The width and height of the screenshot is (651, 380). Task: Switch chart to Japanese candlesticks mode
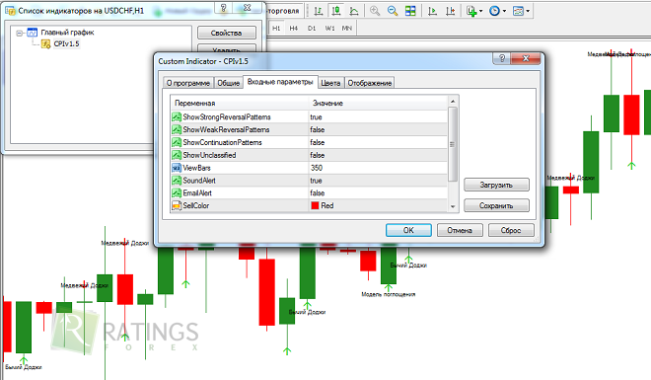tap(336, 11)
